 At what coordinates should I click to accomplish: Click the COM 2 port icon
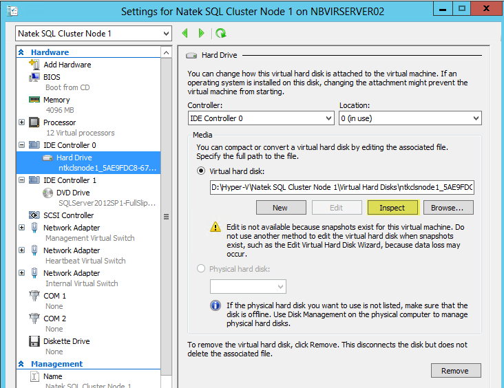click(34, 319)
